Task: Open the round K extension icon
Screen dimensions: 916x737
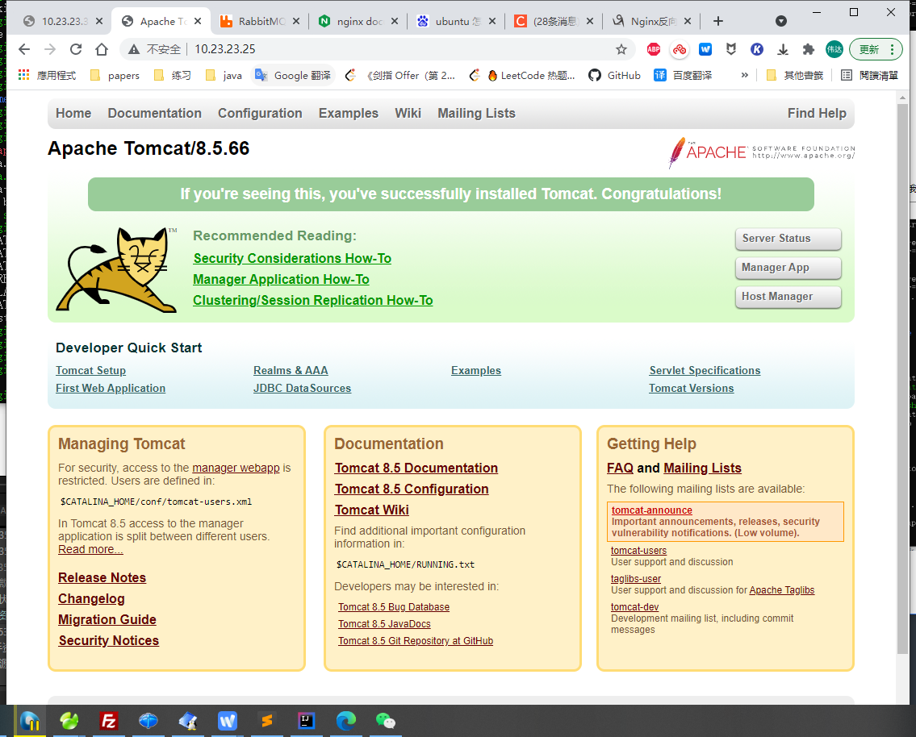Action: [757, 50]
